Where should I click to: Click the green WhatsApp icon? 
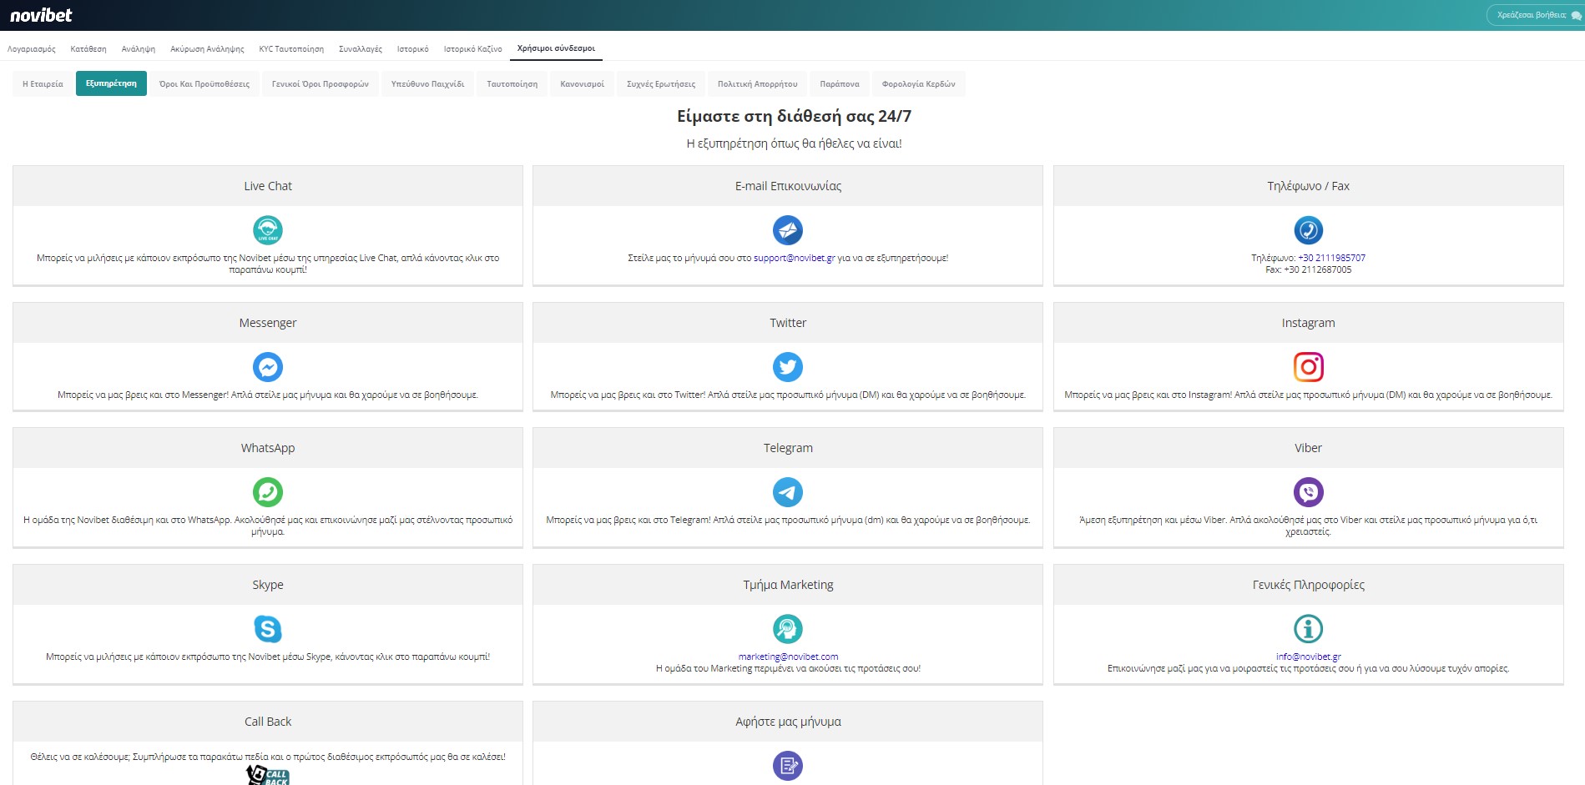click(267, 492)
